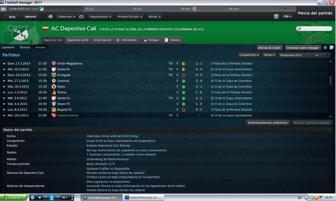Show previous club with left arrow by crest
Image resolution: width=336 pixels, height=201 pixels.
(x=7, y=32)
